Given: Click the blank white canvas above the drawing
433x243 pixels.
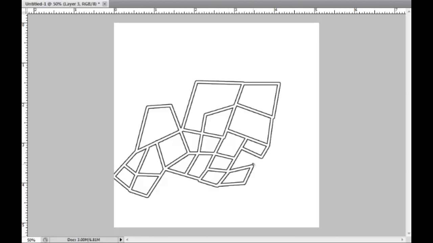Looking at the screenshot, I should [x=216, y=51].
